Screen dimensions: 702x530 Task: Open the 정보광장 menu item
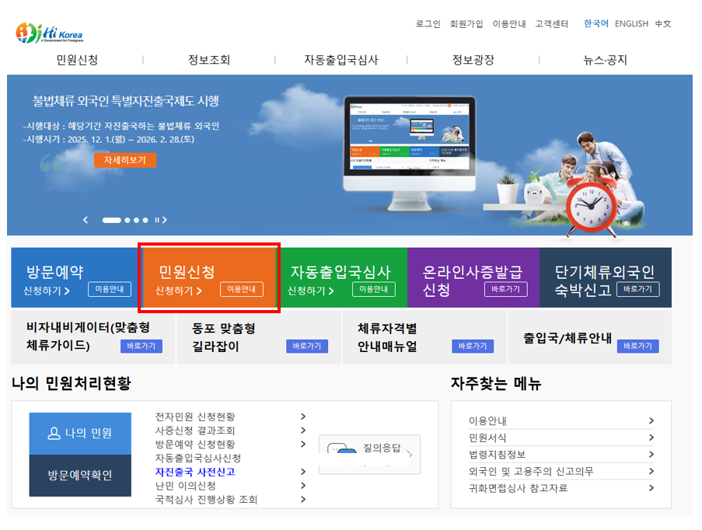[473, 60]
